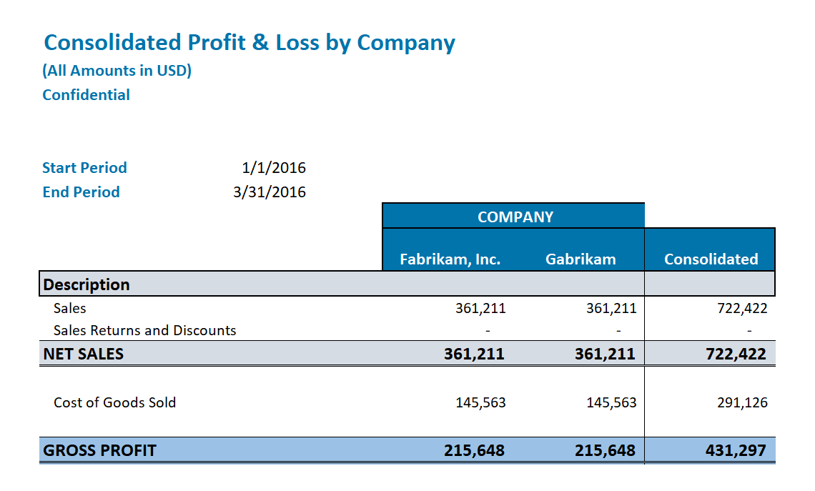Select the NET SALES row label

tap(83, 354)
